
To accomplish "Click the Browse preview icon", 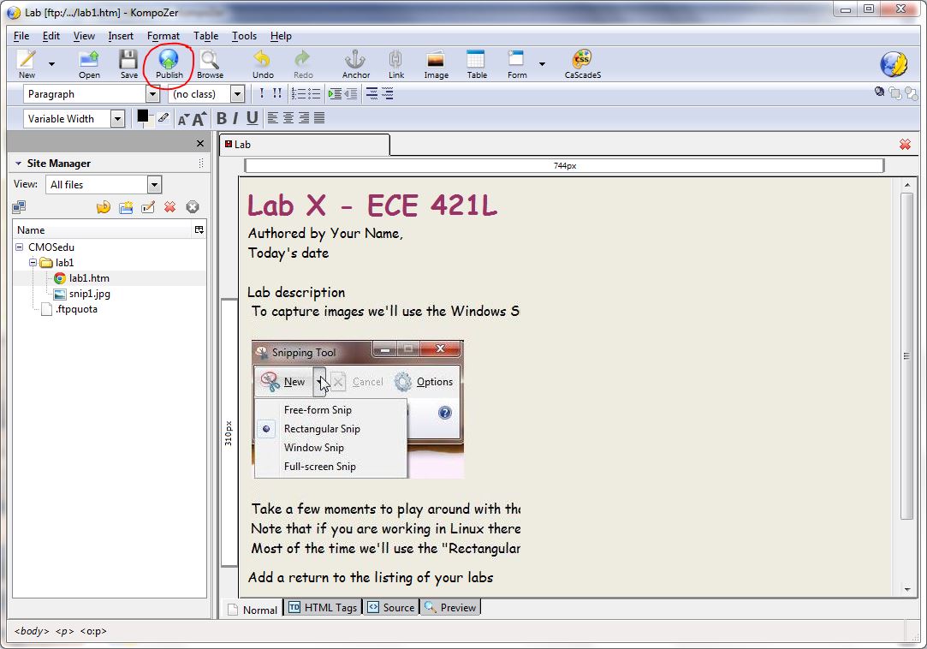I will click(210, 62).
